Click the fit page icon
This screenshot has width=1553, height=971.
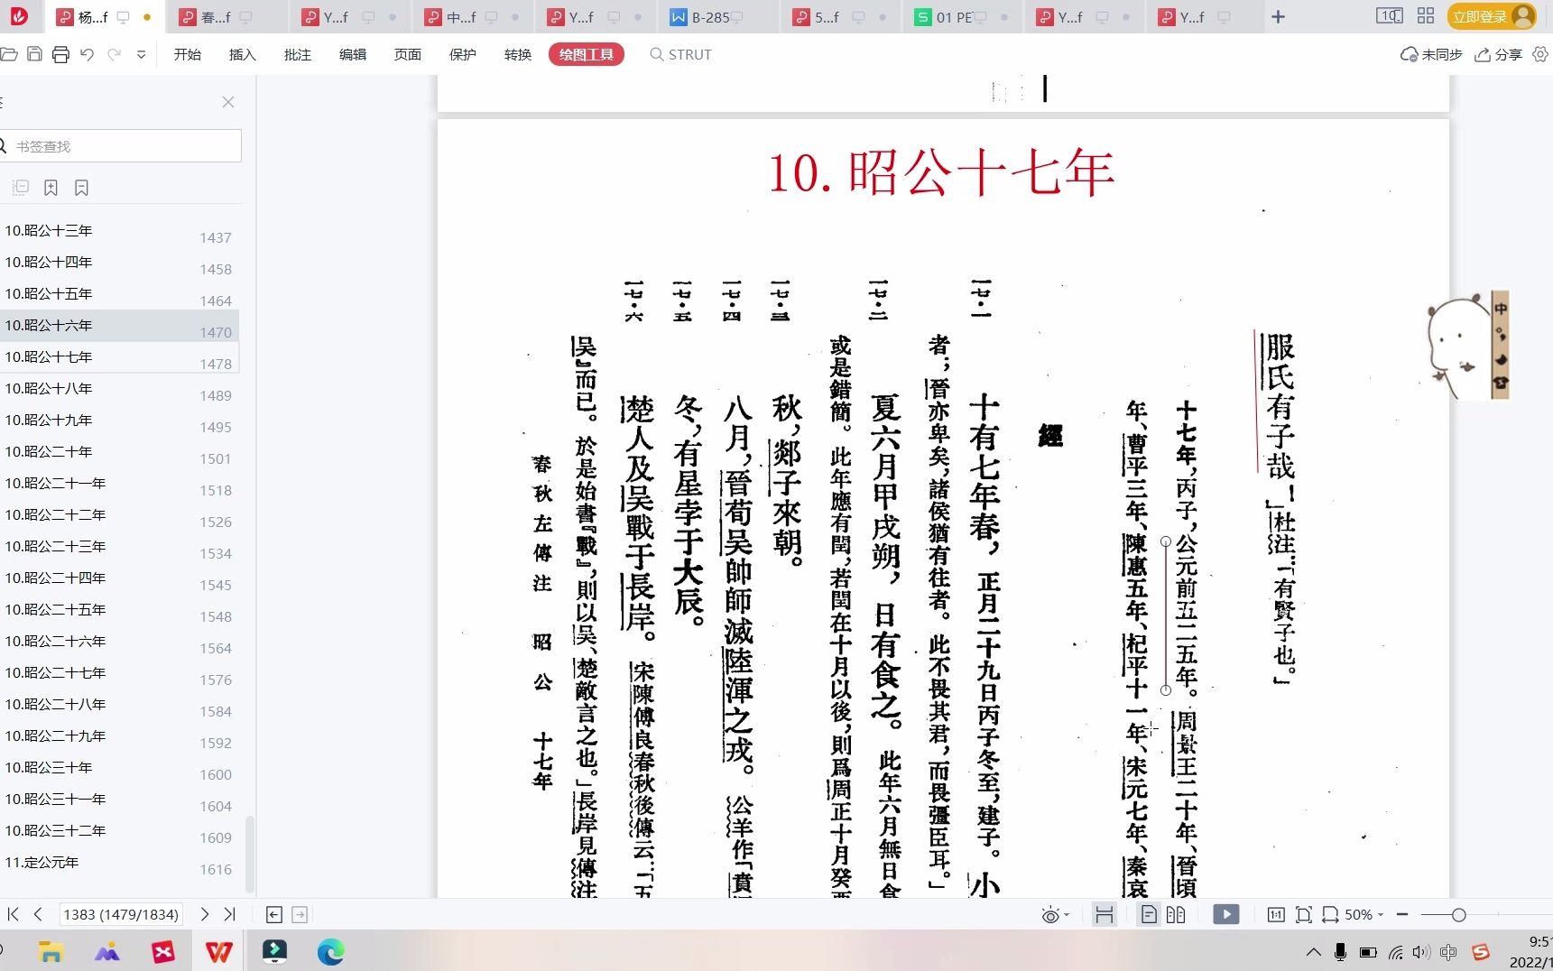(1304, 915)
